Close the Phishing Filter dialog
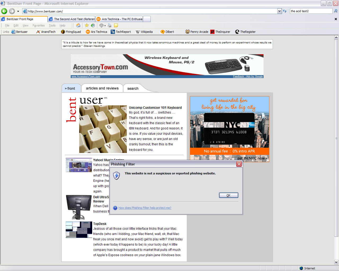 tap(239, 164)
